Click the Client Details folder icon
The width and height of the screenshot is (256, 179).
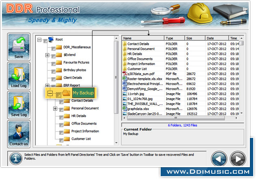pos(59,78)
